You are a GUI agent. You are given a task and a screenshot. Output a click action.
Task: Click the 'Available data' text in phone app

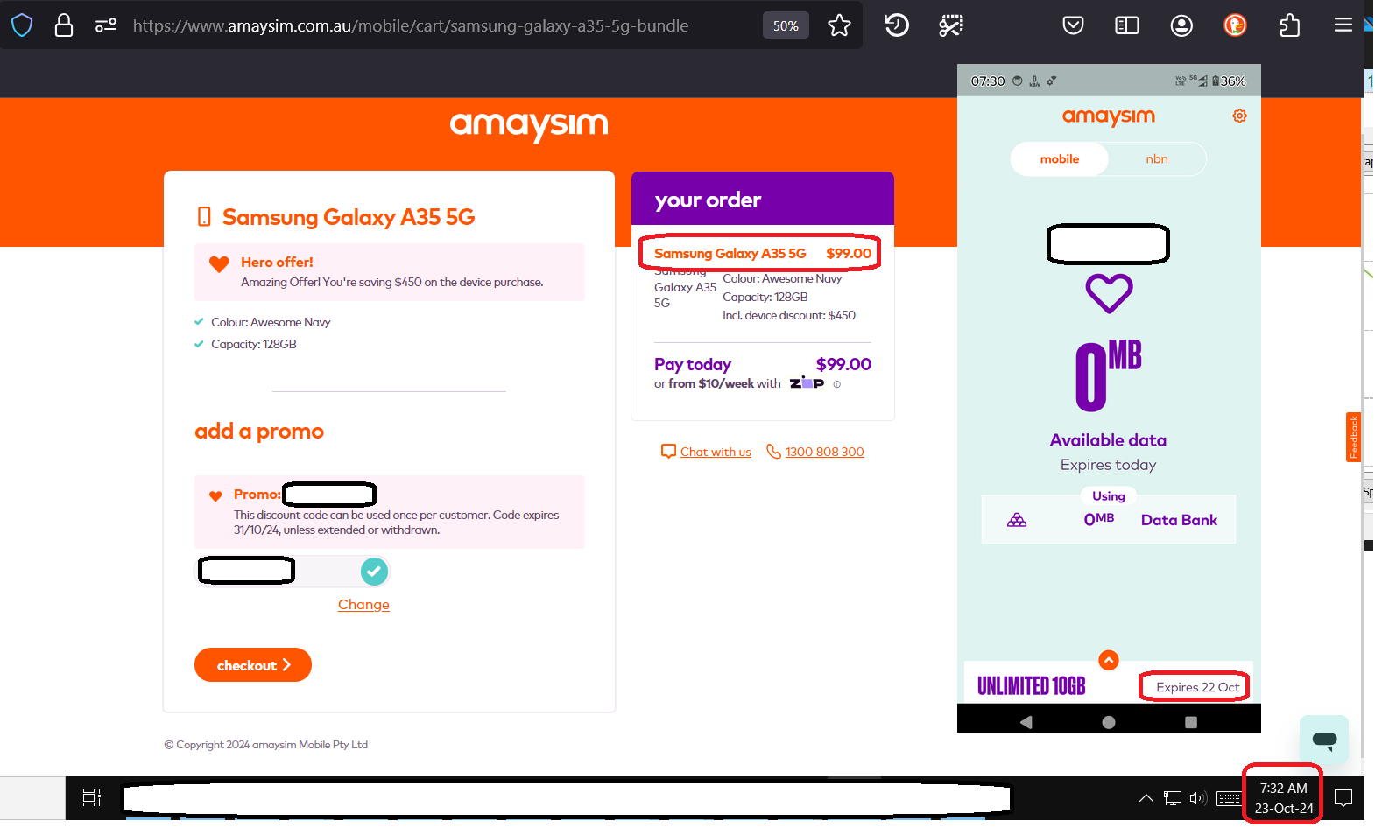1108,439
